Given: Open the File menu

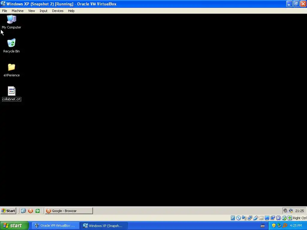Looking at the screenshot, I should (x=4, y=11).
